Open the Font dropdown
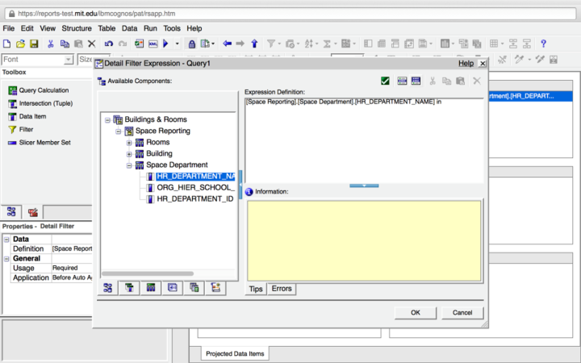The width and height of the screenshot is (581, 363). pyautogui.click(x=69, y=60)
